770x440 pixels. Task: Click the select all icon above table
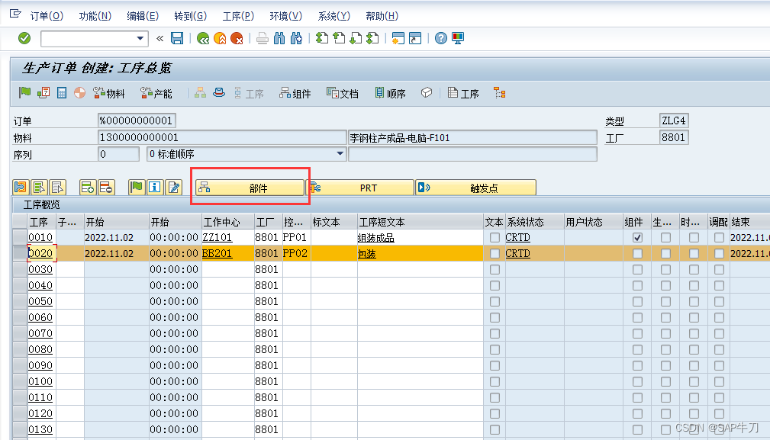tap(39, 188)
